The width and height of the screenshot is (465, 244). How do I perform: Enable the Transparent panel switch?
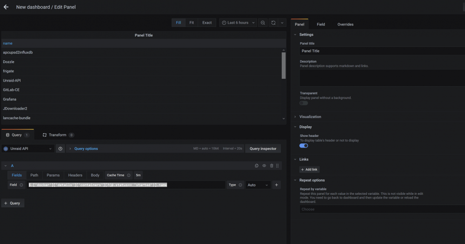pyautogui.click(x=304, y=103)
